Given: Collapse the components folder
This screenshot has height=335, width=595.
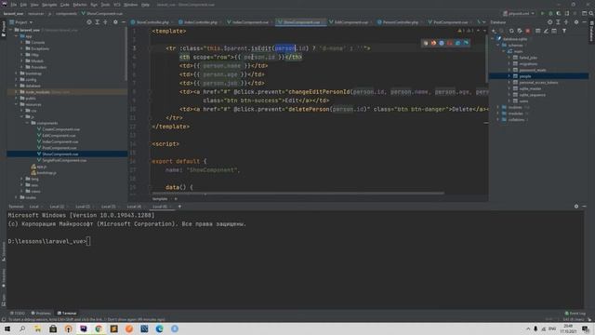Looking at the screenshot, I should coord(28,123).
